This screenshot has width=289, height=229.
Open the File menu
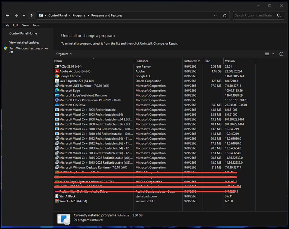tap(7, 25)
